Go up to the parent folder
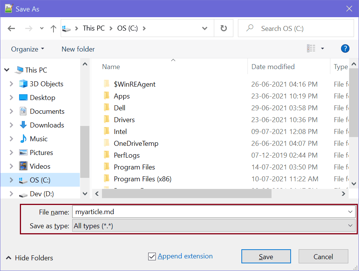 point(53,28)
